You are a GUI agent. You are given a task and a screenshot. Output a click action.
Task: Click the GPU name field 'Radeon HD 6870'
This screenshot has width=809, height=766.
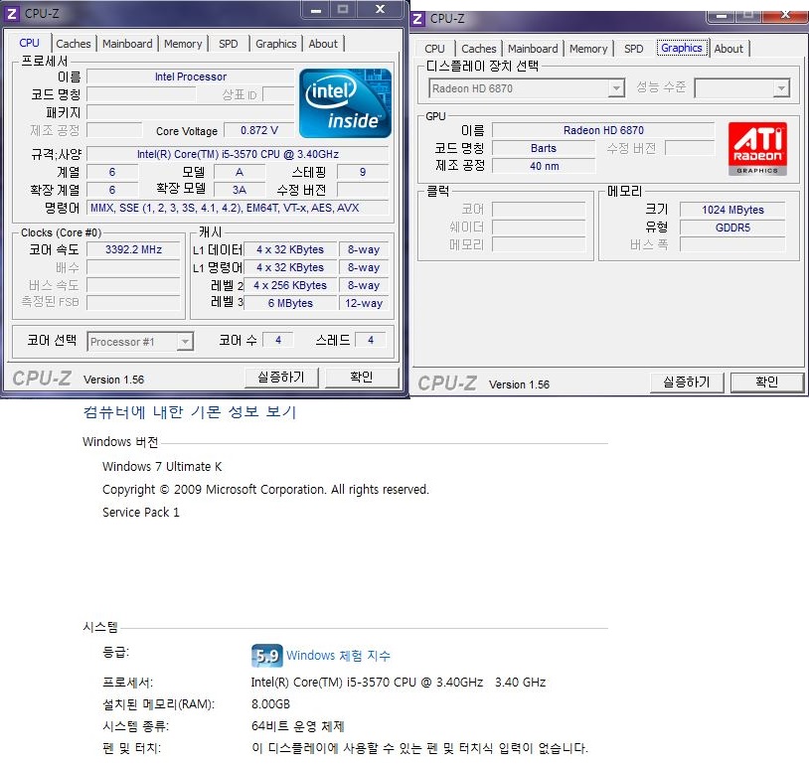tap(603, 130)
